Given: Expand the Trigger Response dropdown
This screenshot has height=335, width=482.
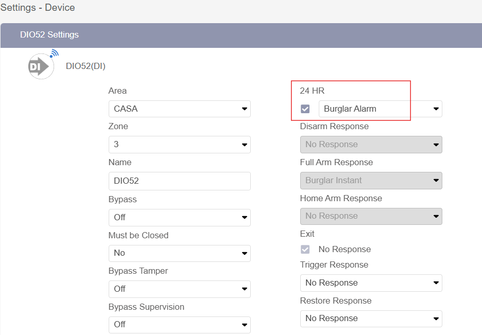Looking at the screenshot, I should click(x=371, y=283).
